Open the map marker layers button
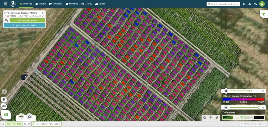 [4, 106]
